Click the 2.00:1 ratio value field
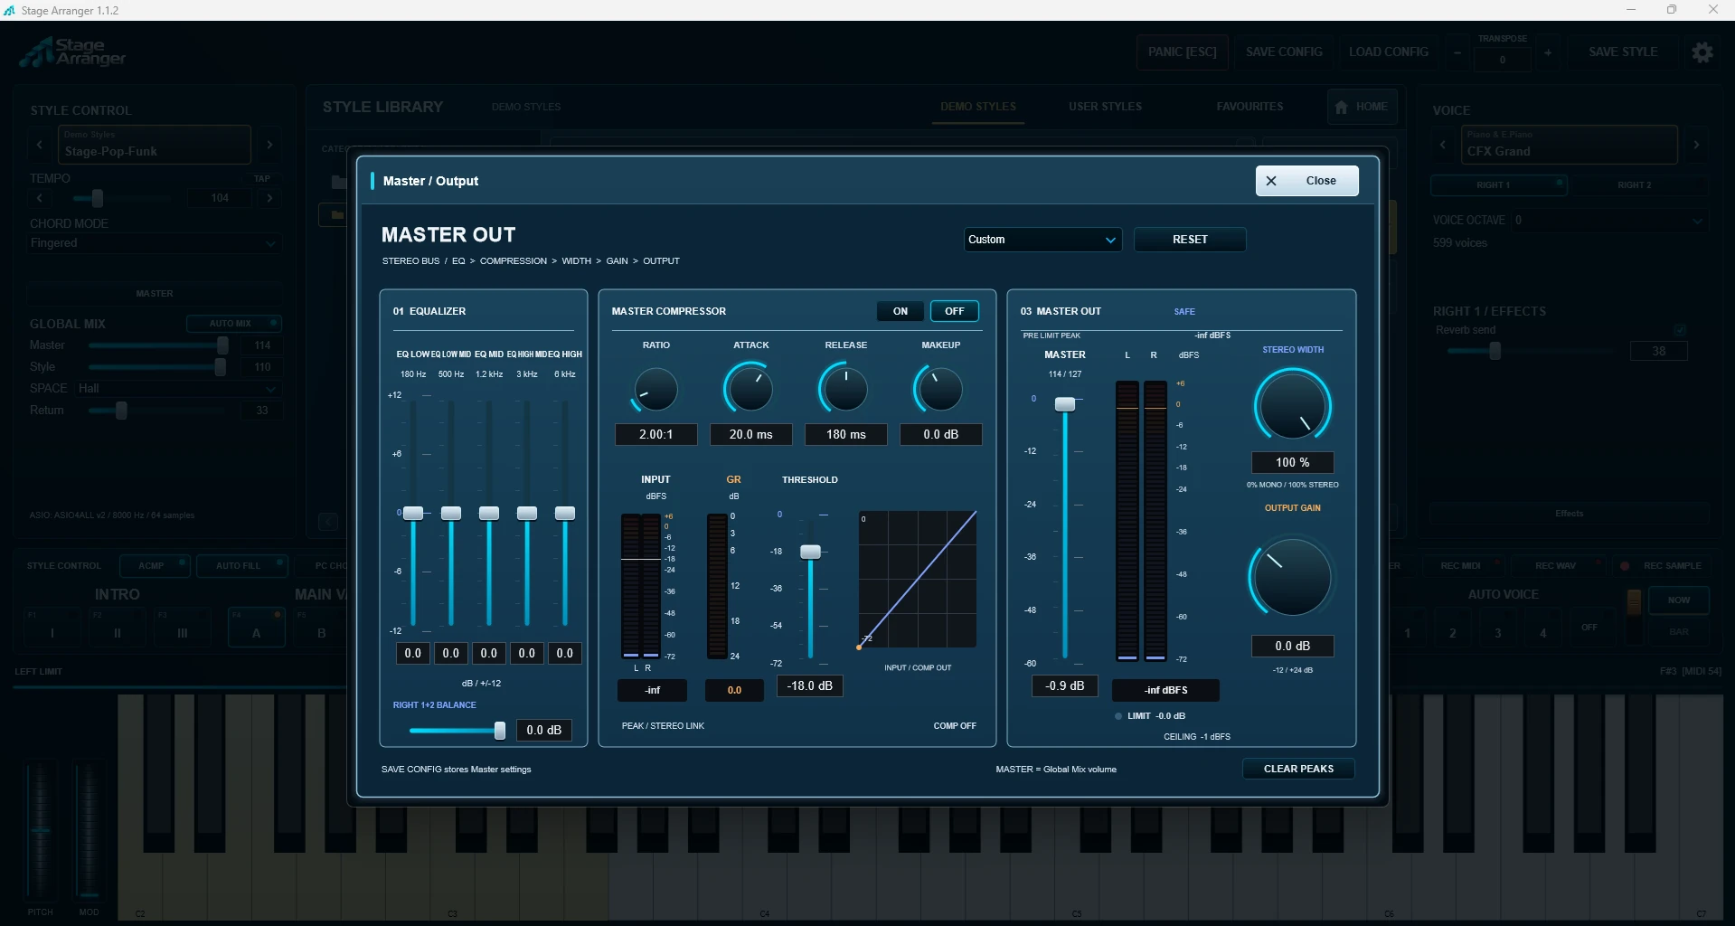1735x926 pixels. (x=656, y=435)
